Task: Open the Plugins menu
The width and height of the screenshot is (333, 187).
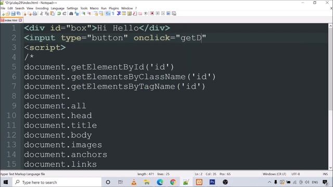Action: click(114, 8)
